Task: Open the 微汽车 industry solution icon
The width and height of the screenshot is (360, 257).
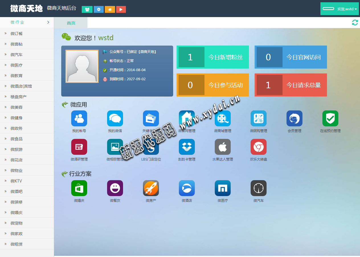Action: 259,188
